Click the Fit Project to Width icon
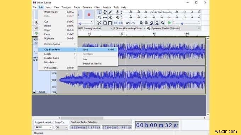Viewport: 241px width, 135px height. 157,23
